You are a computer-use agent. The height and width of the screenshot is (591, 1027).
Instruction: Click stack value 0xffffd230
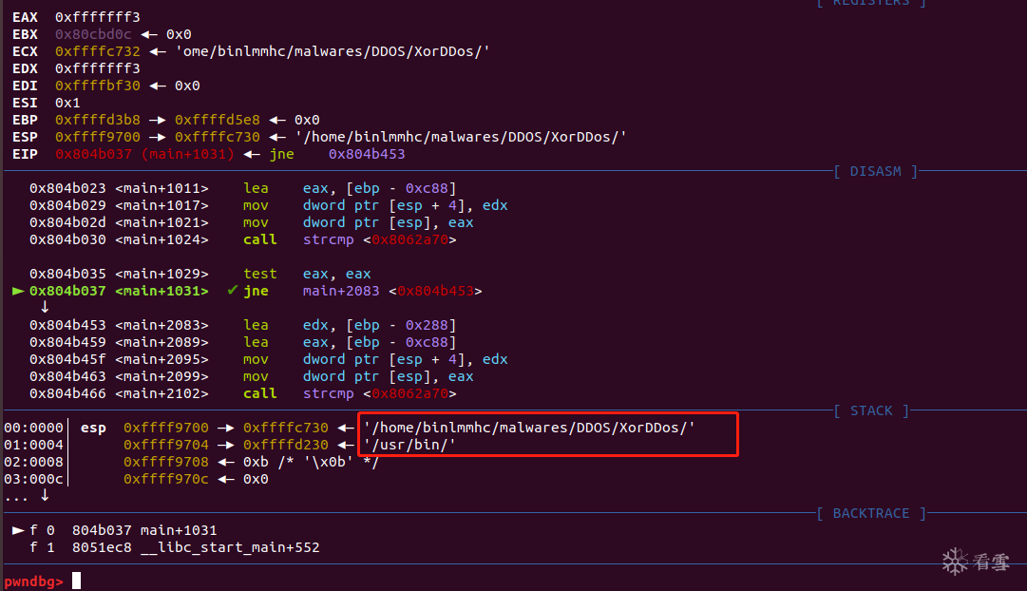(286, 445)
